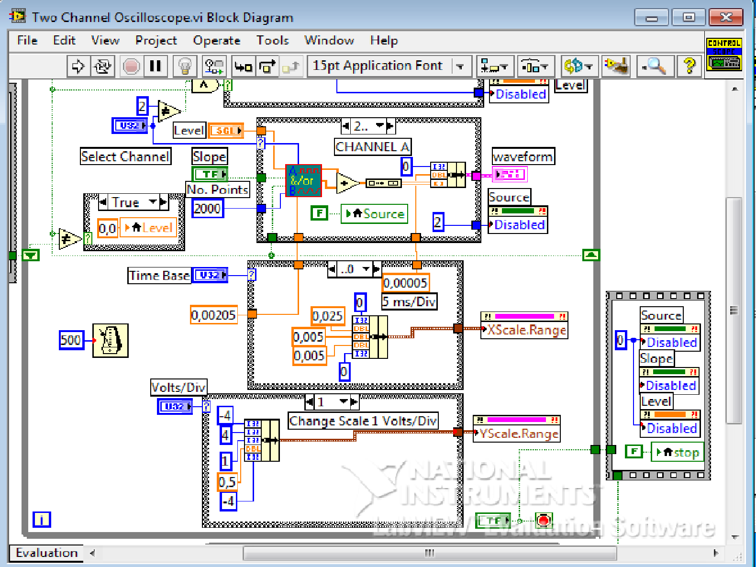Open the Operate menu
This screenshot has height=567, width=756.
(x=216, y=41)
